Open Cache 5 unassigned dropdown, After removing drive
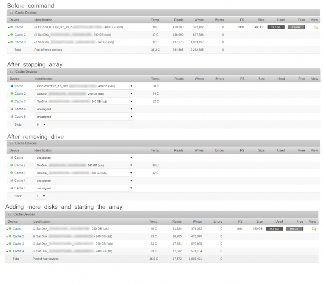 coord(84,188)
